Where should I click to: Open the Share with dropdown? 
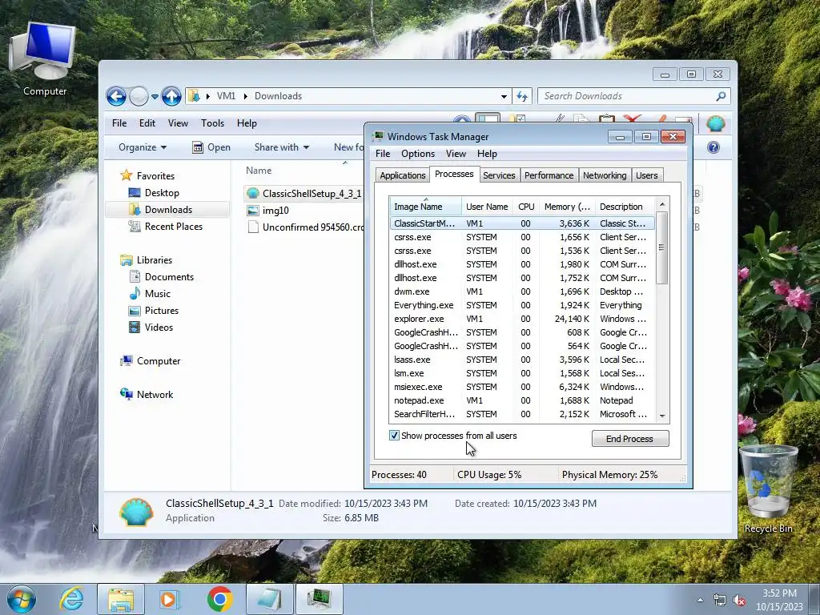[281, 147]
